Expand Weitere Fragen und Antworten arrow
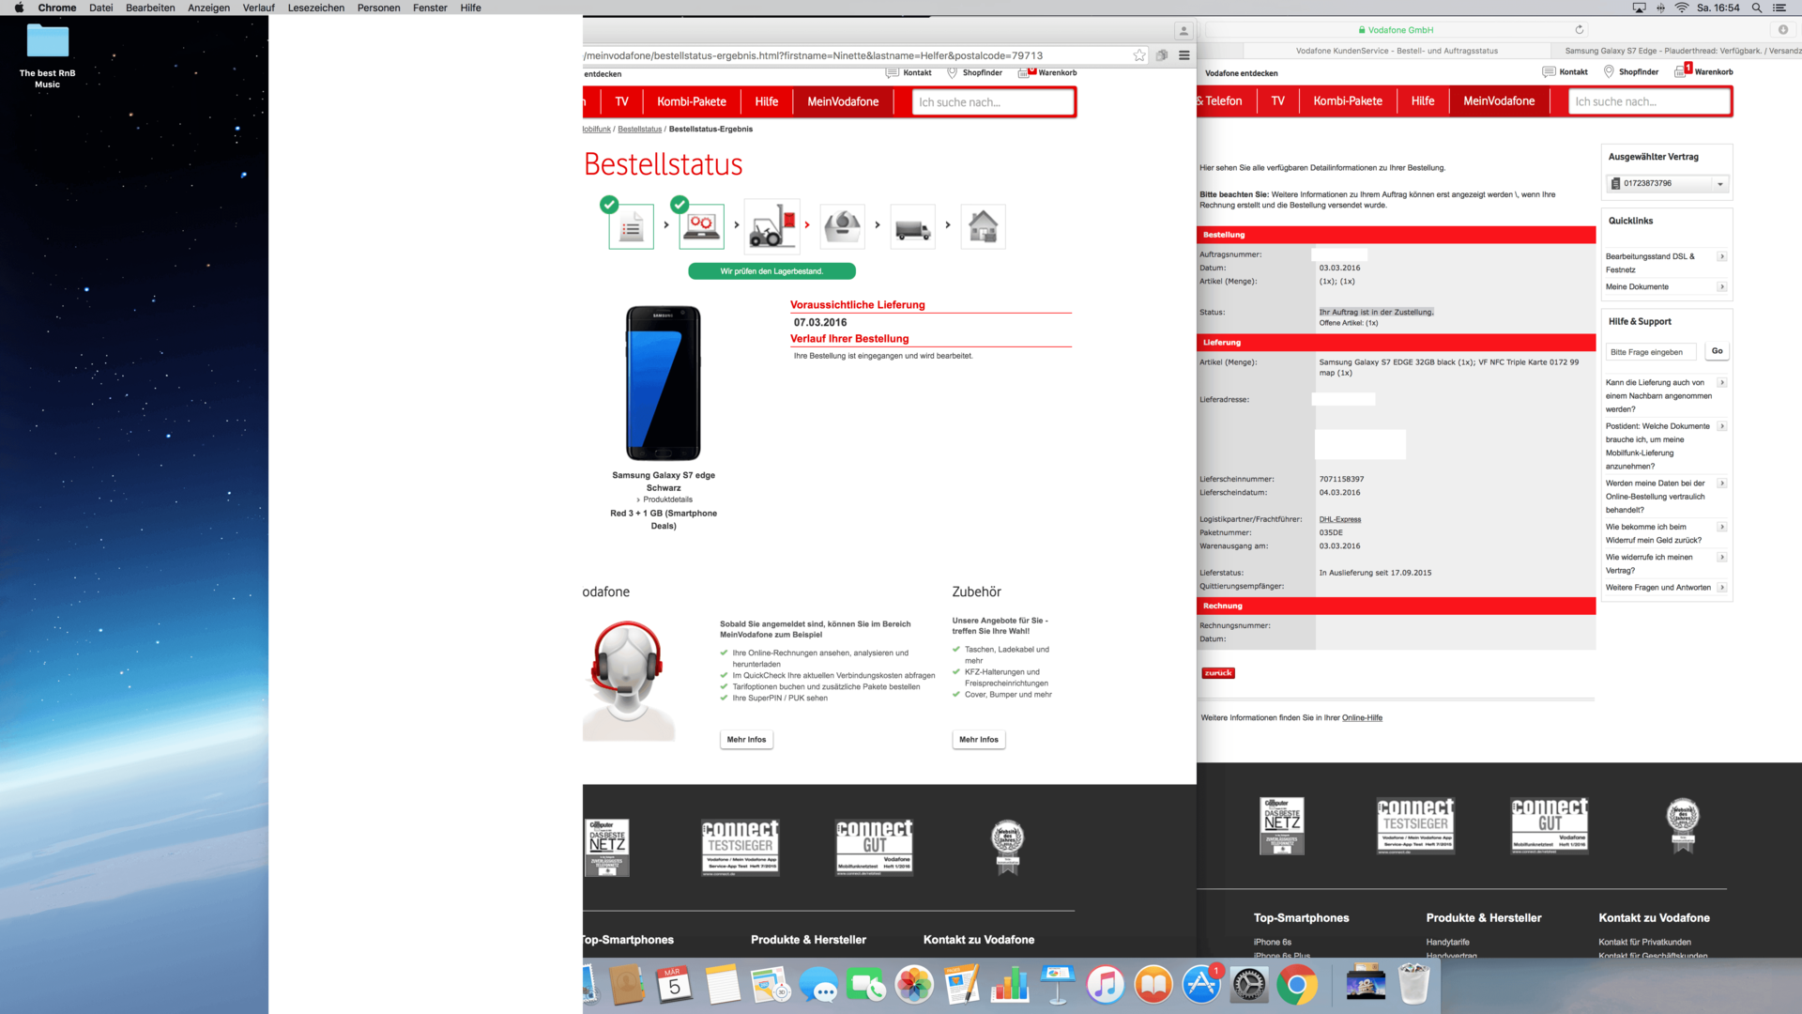The width and height of the screenshot is (1802, 1014). [1722, 588]
